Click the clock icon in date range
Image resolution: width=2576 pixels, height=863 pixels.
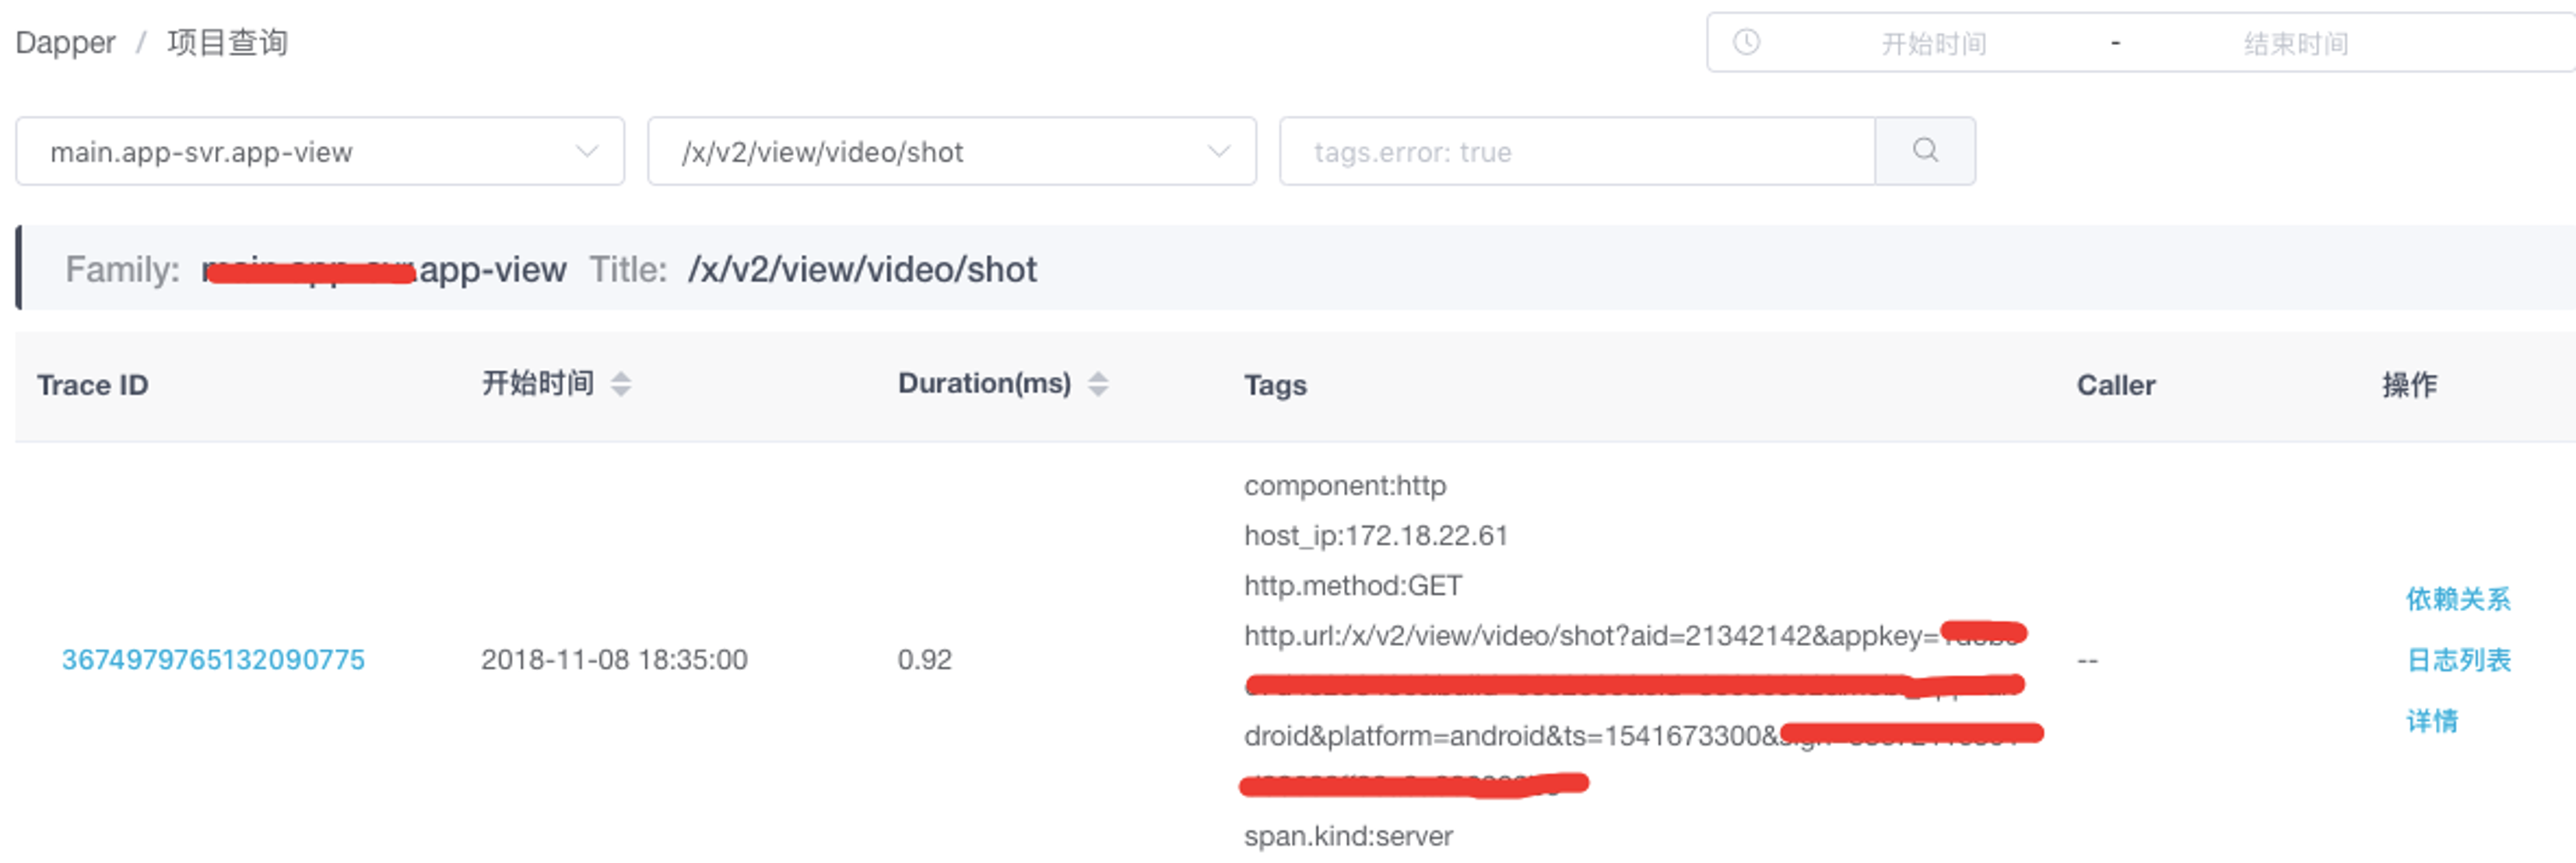coord(1746,42)
